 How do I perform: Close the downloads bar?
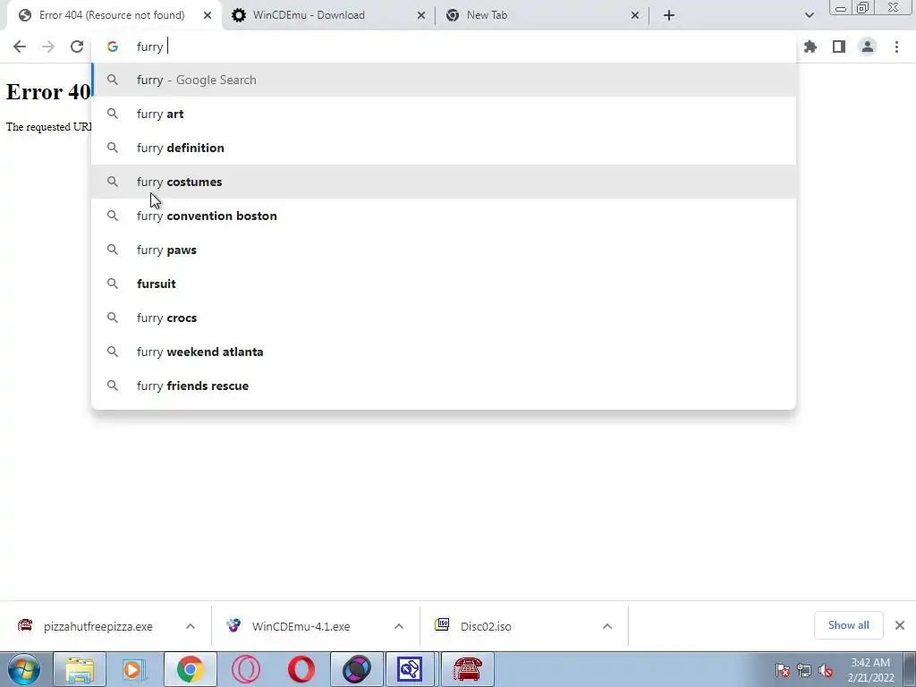[x=900, y=625]
